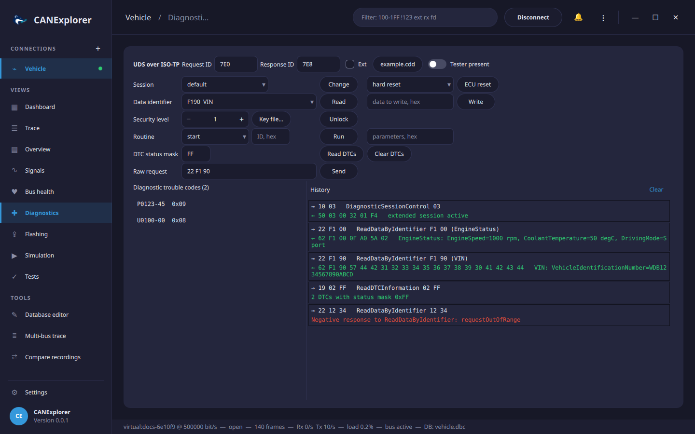This screenshot has width=695, height=434.
Task: Click the Overview sidebar icon
Action: [14, 149]
